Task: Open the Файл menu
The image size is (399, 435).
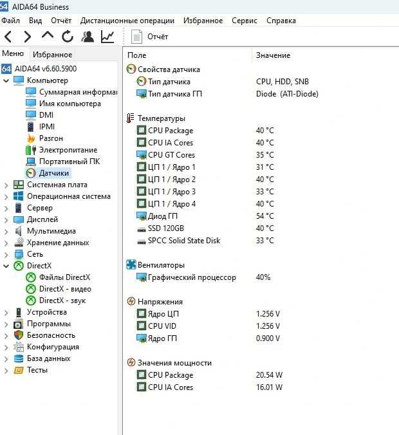Action: click(10, 21)
